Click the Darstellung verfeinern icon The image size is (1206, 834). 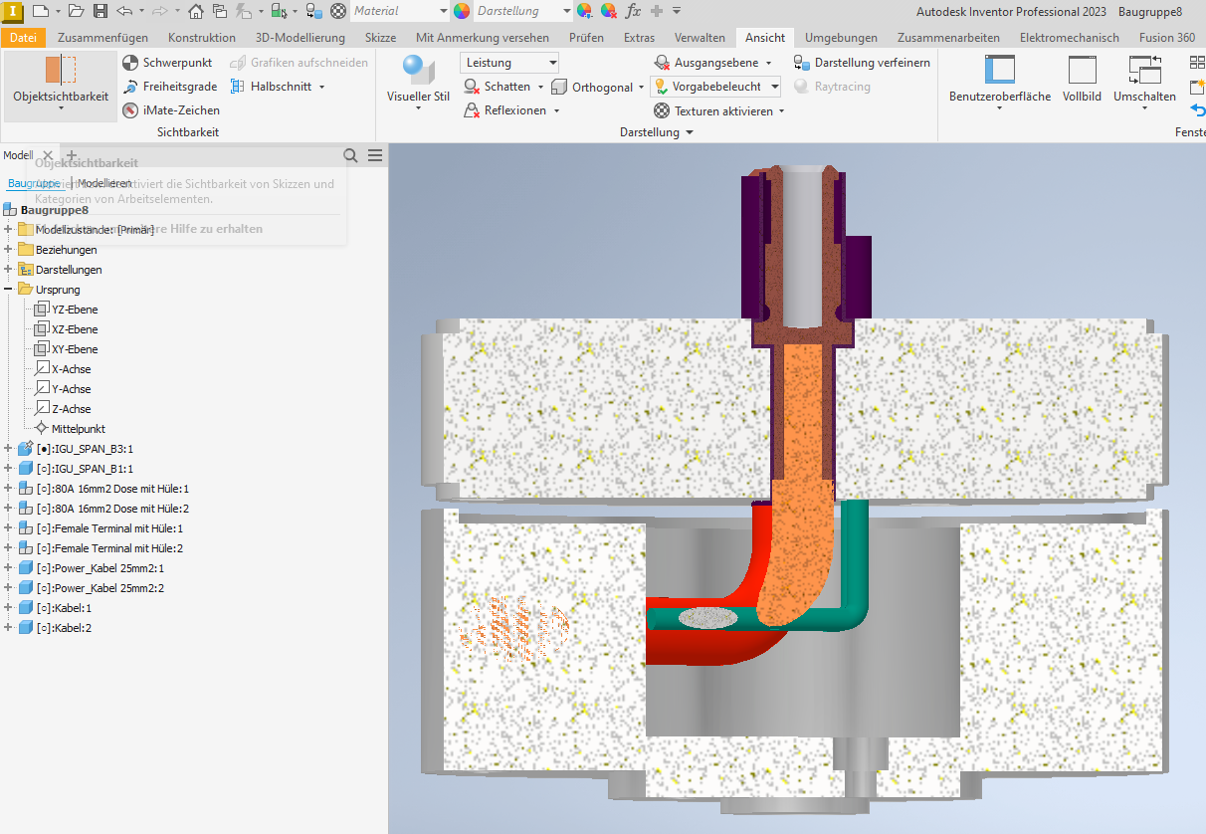pos(802,63)
